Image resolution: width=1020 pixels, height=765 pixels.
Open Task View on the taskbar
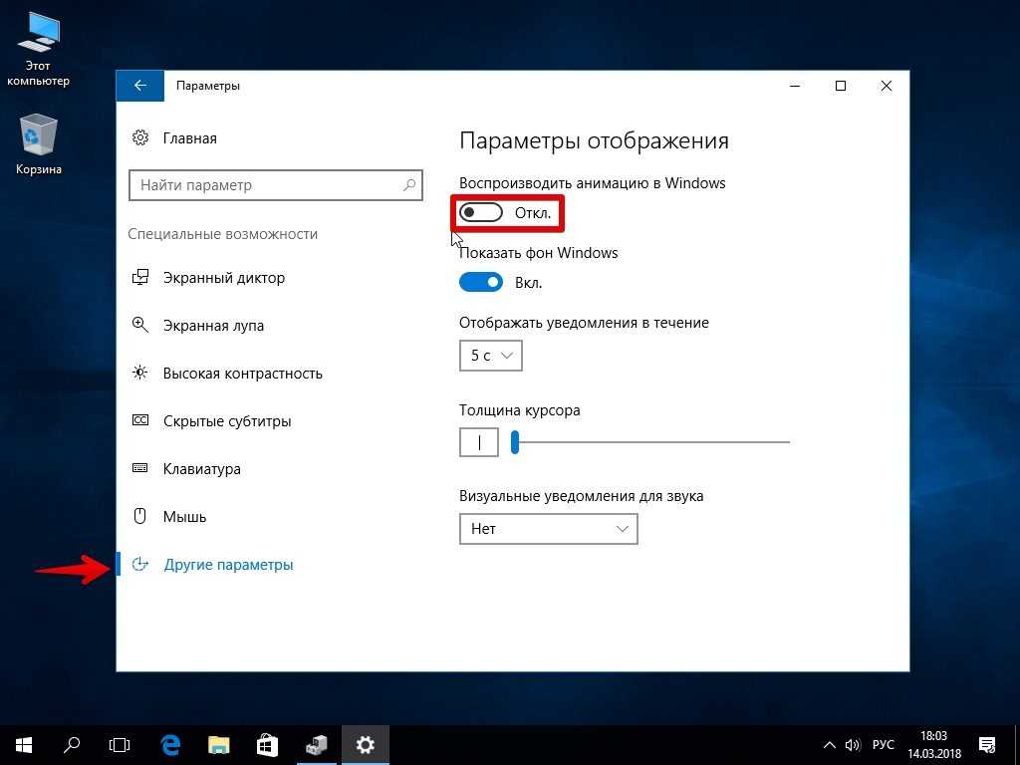(120, 745)
